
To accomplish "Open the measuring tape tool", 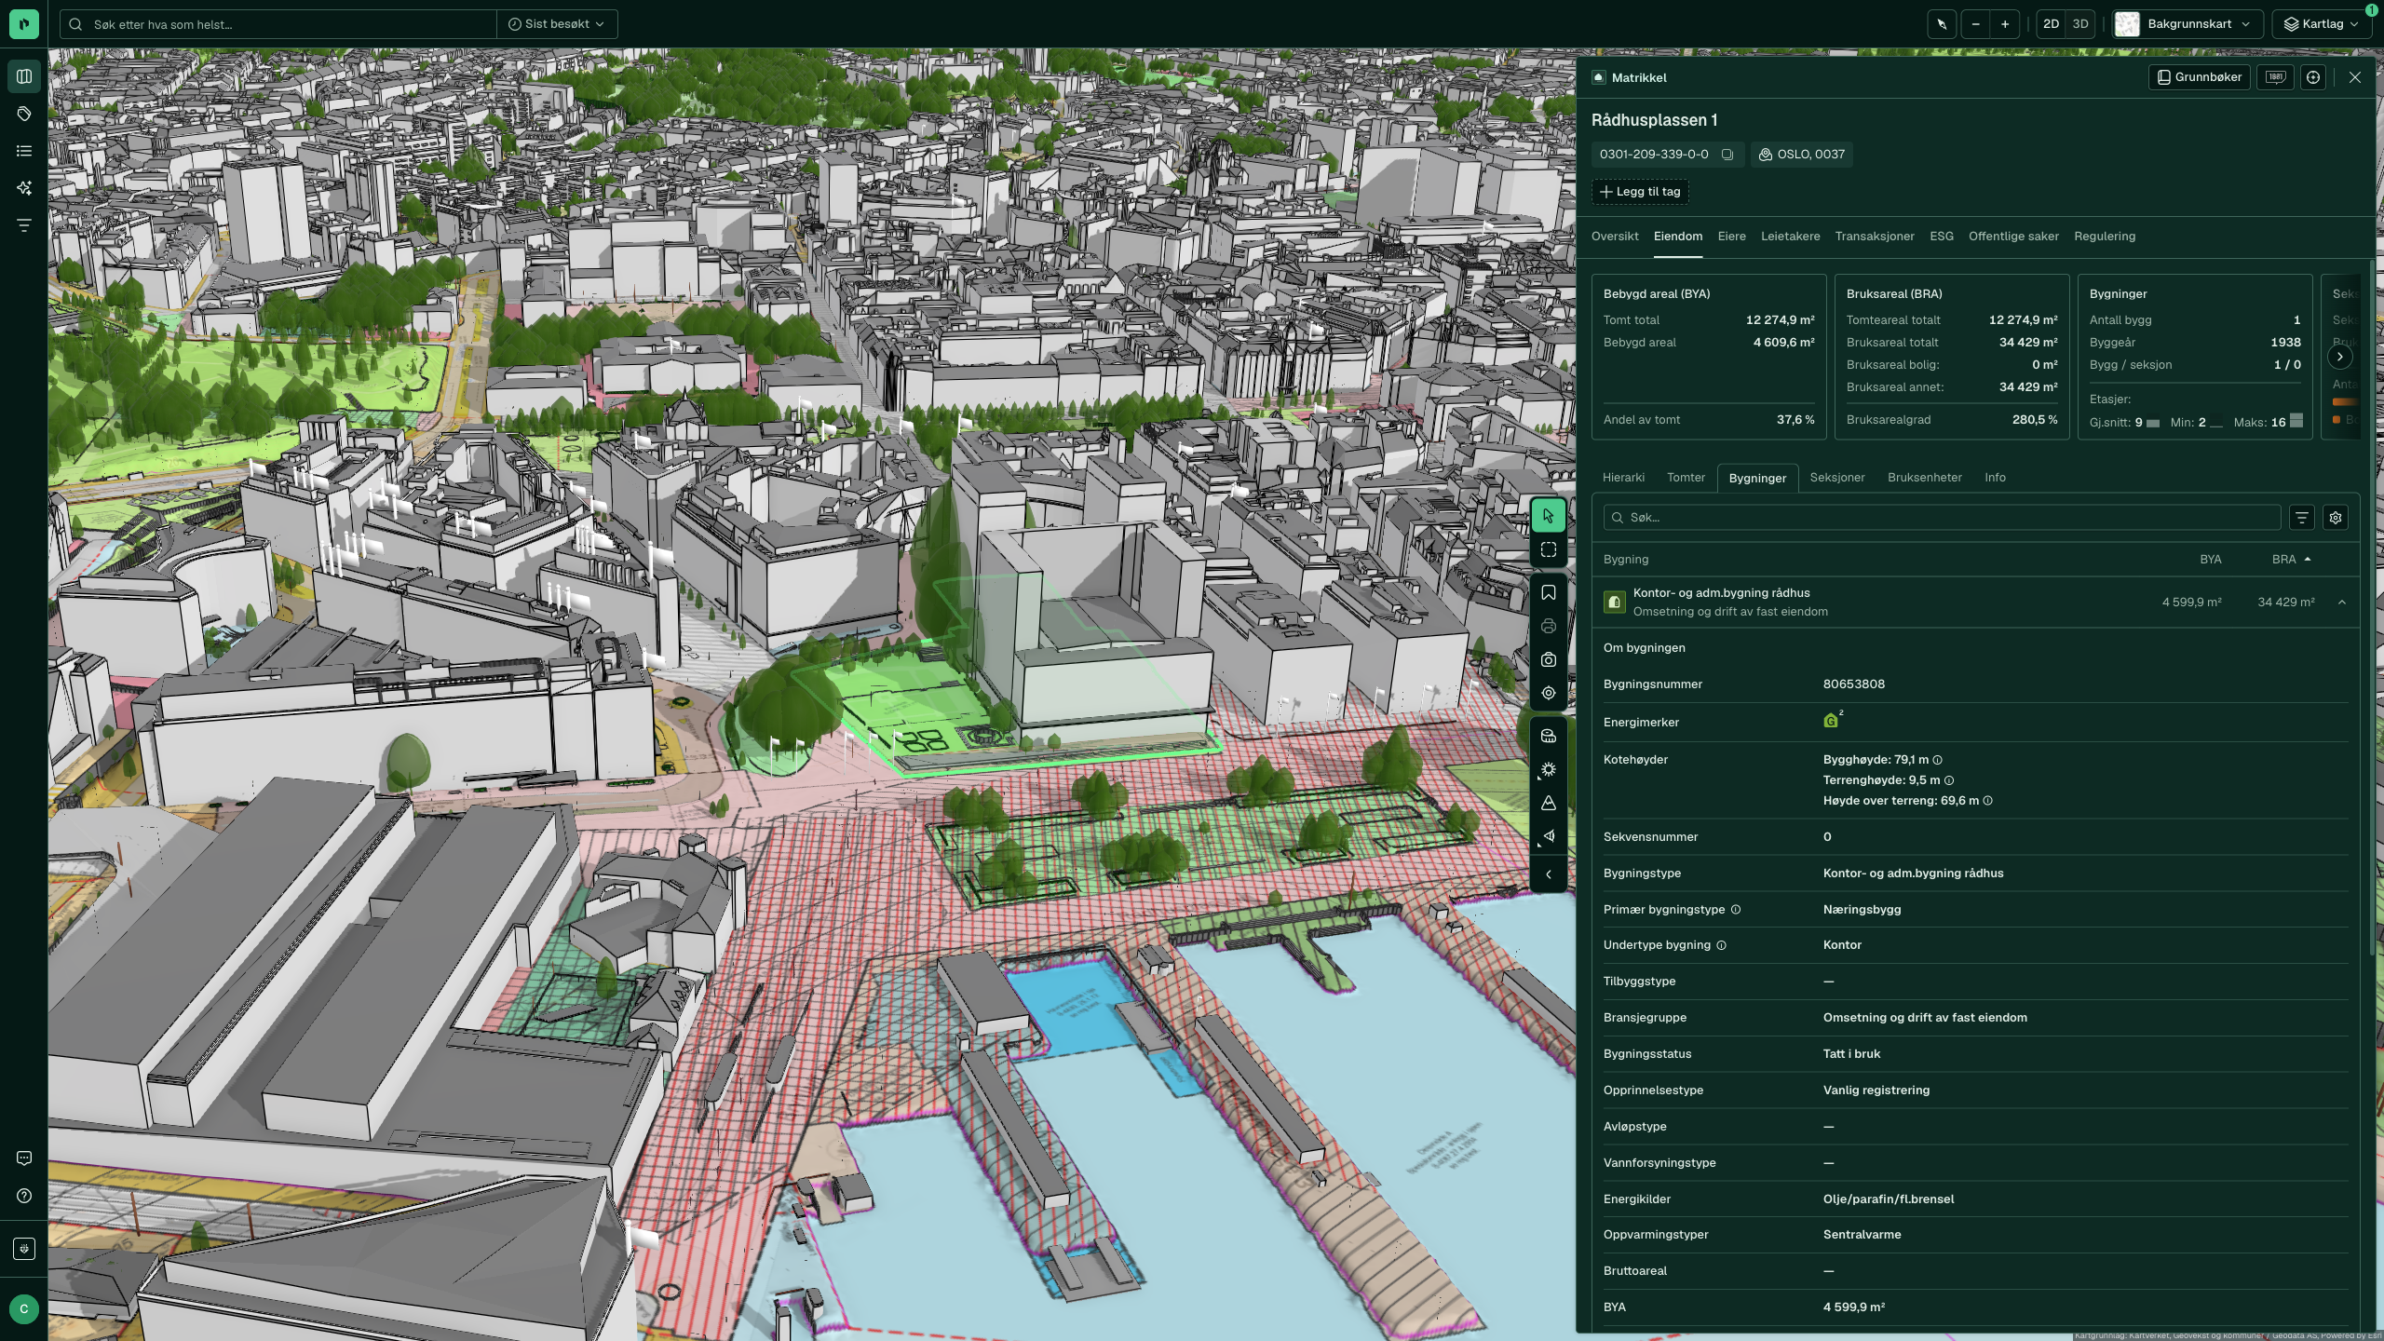I will coord(1549,736).
